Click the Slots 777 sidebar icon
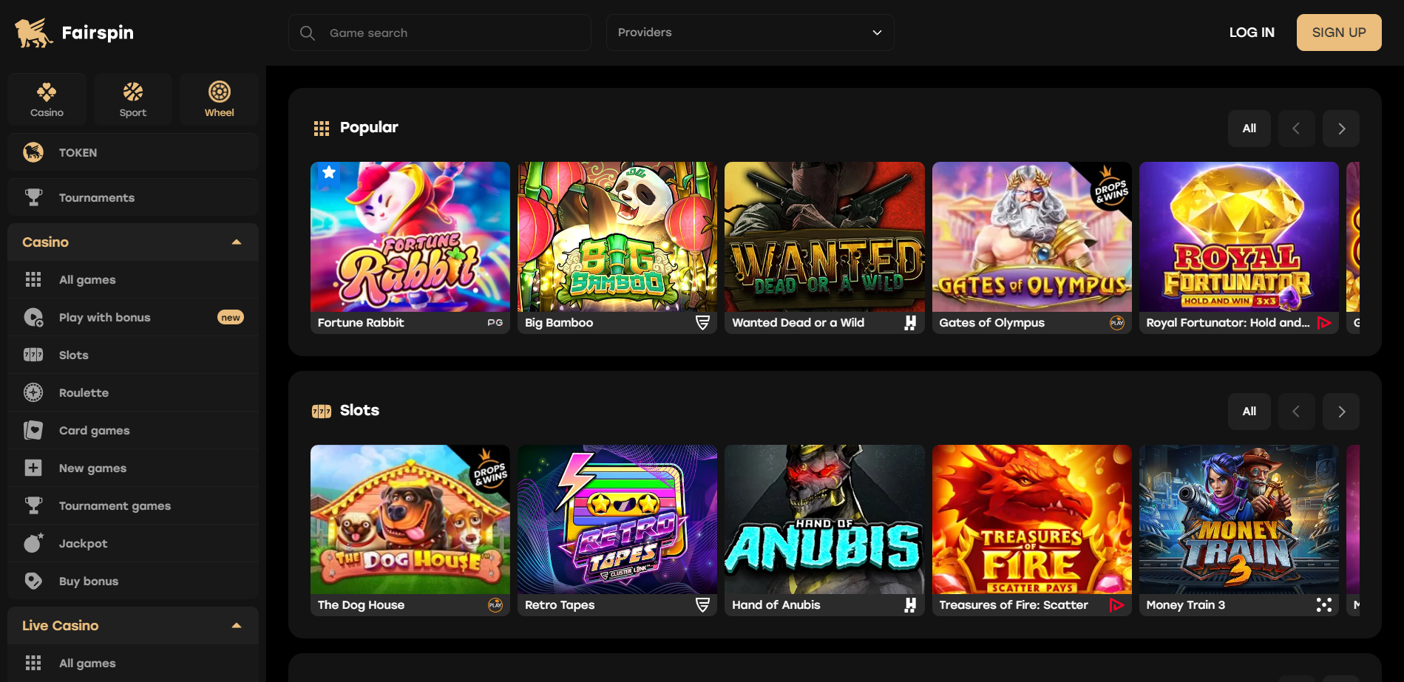 pyautogui.click(x=33, y=355)
